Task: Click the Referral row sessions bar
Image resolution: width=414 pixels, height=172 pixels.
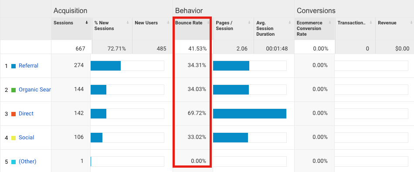Action: tap(105, 66)
